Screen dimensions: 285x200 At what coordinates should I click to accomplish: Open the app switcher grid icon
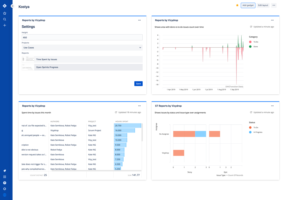pyautogui.click(x=5, y=177)
